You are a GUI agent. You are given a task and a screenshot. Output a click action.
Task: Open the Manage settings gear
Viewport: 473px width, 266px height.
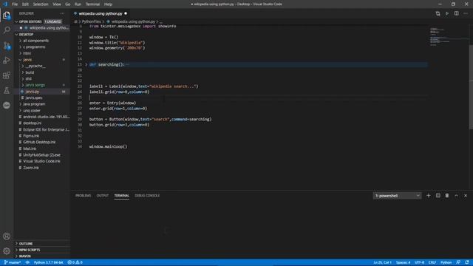point(7,251)
